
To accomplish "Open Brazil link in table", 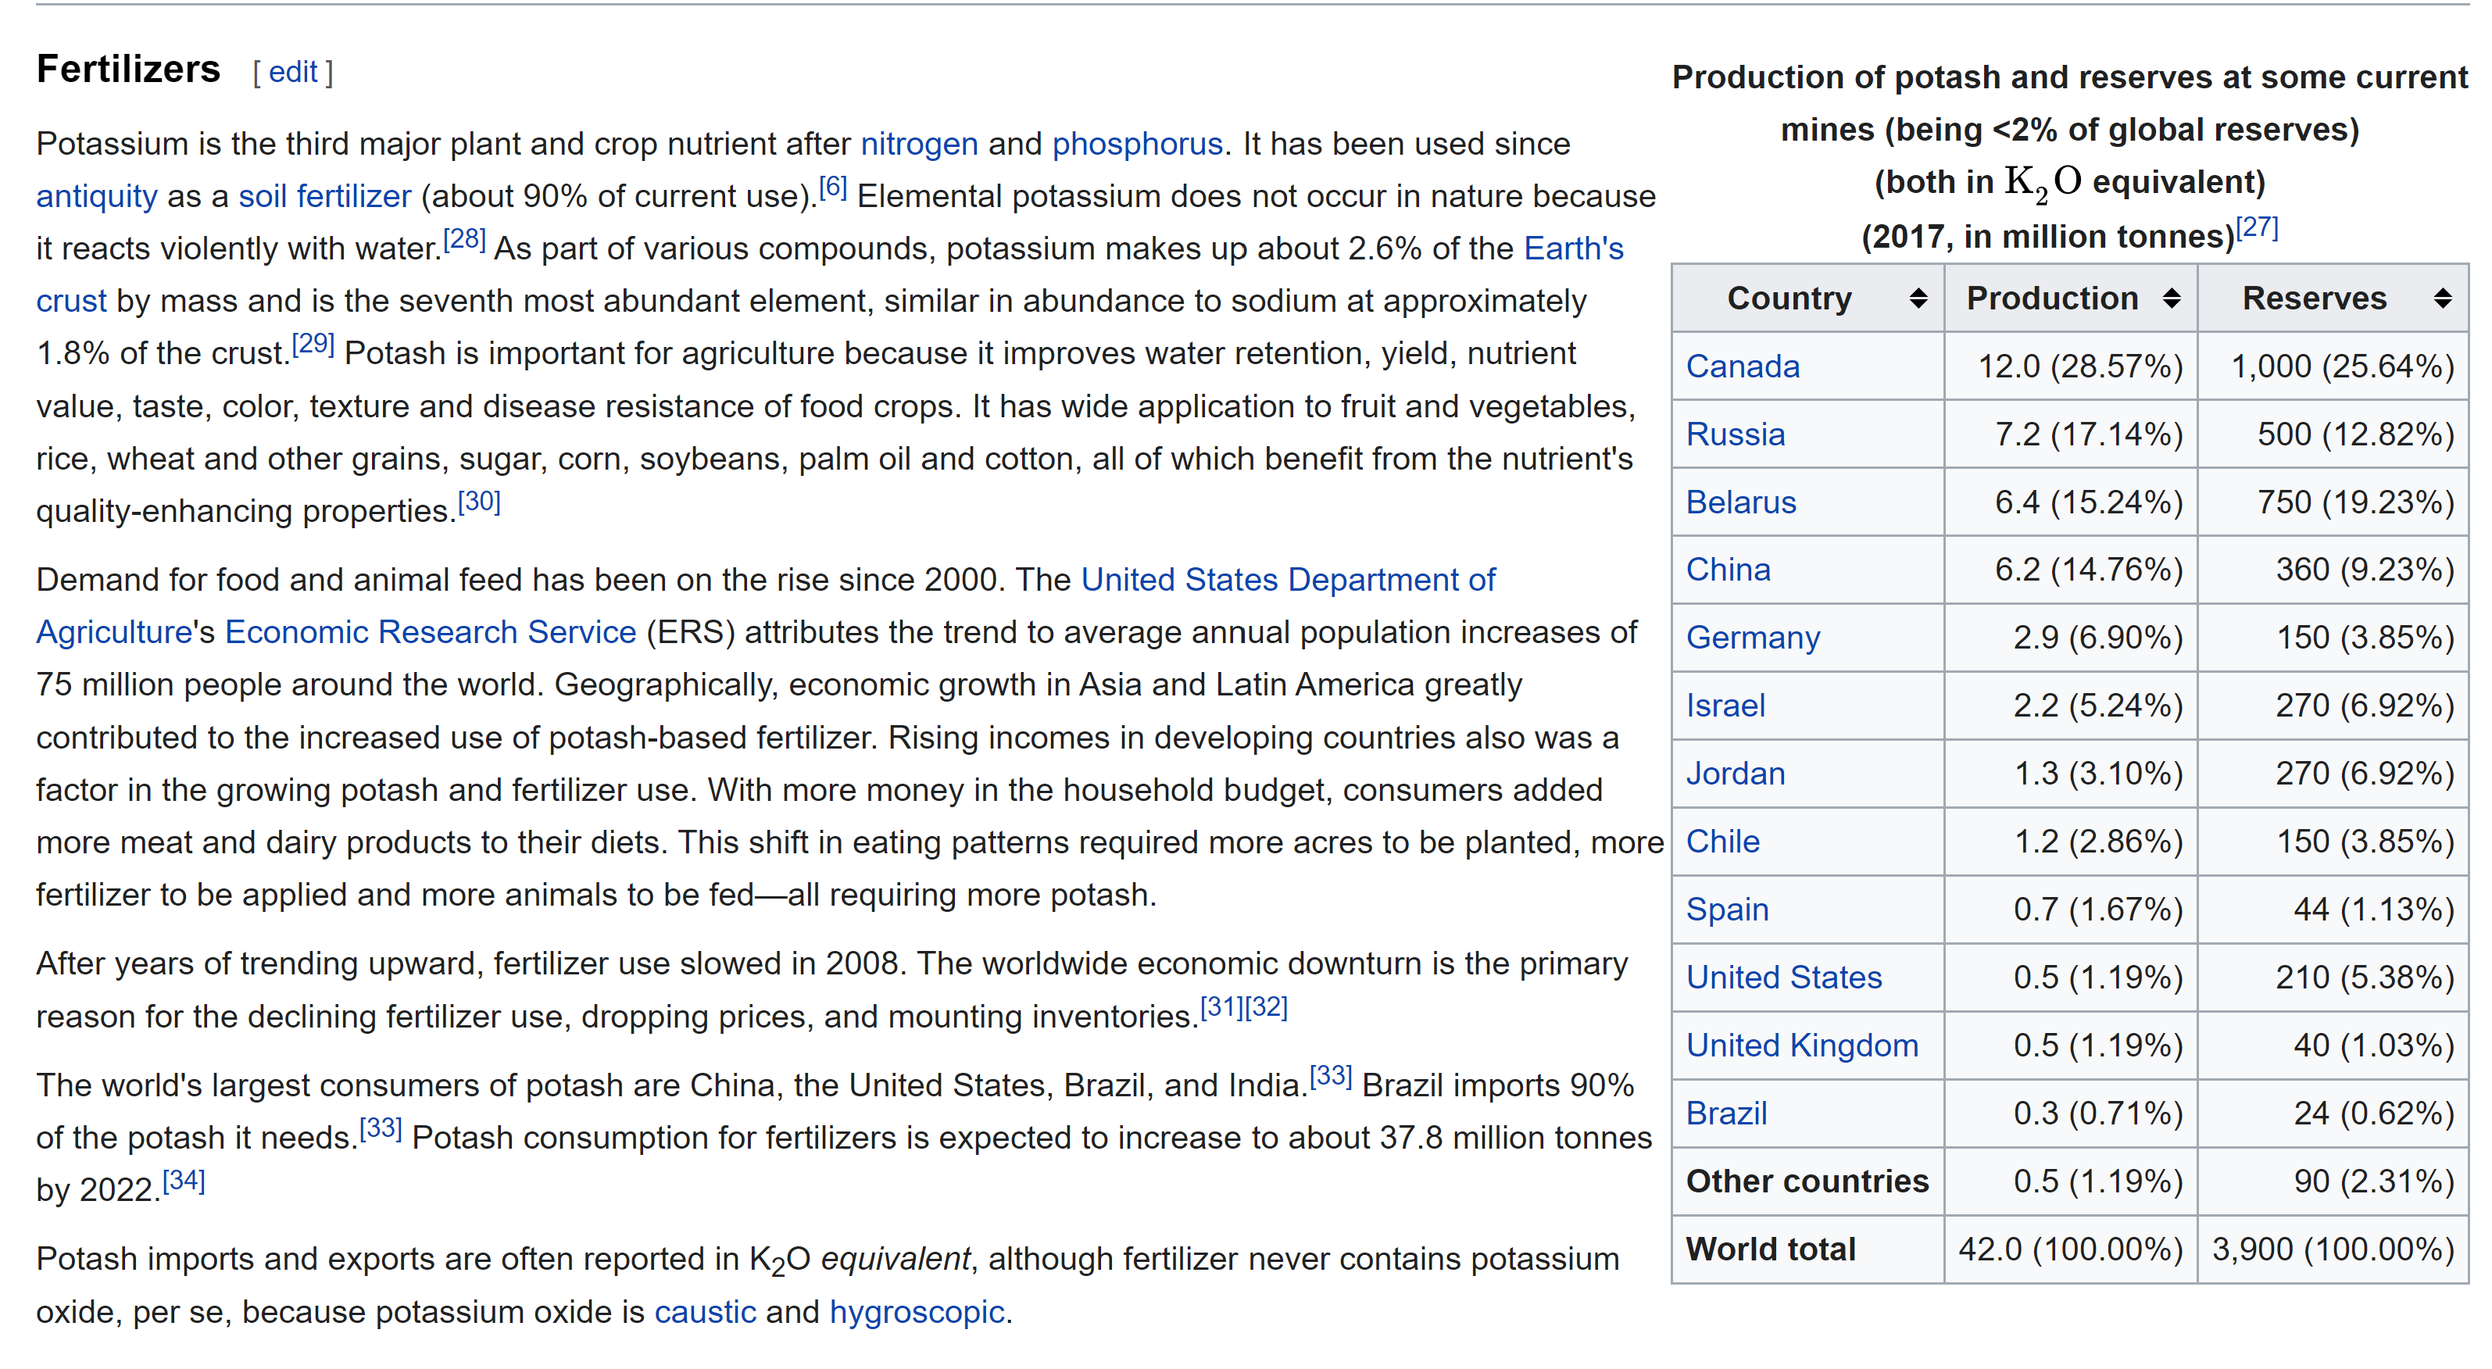I will coord(1727,1113).
